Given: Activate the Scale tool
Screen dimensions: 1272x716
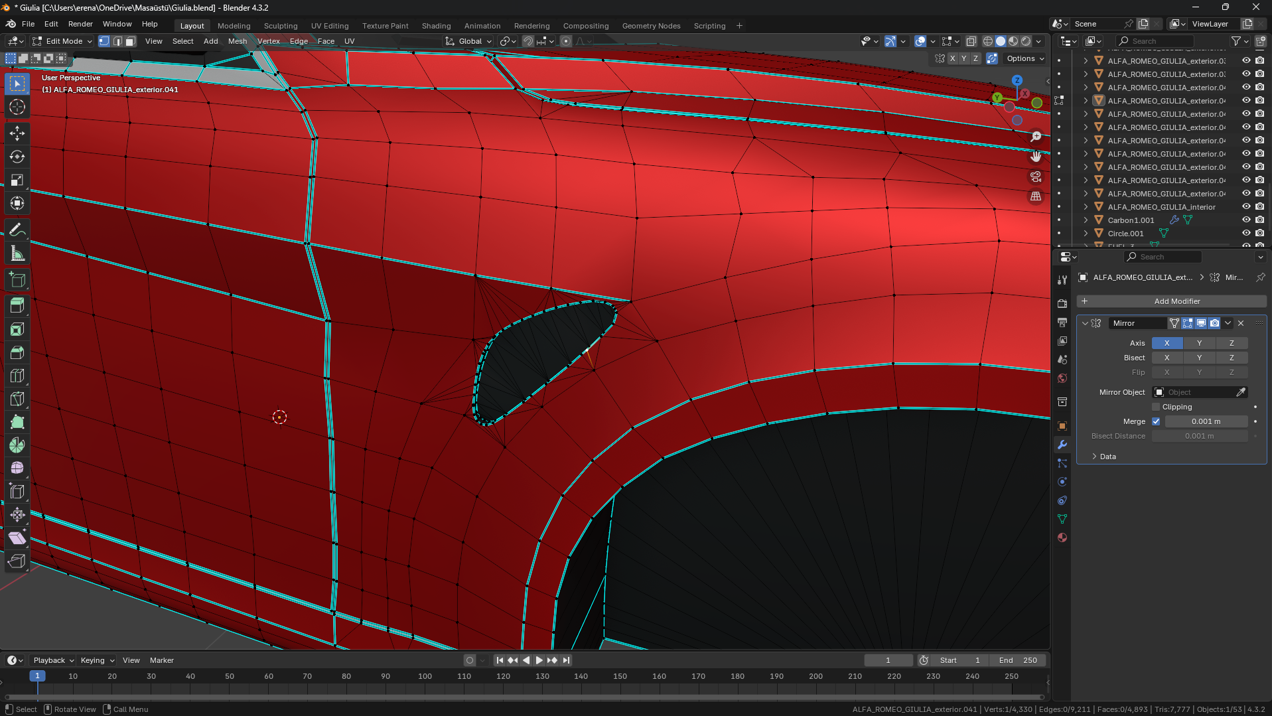Looking at the screenshot, I should 17,180.
